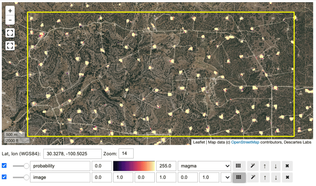The height and width of the screenshot is (186, 316).
Task: Click the Zoom level field
Action: pyautogui.click(x=126, y=153)
